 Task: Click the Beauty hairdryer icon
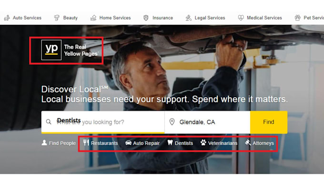coord(57,18)
